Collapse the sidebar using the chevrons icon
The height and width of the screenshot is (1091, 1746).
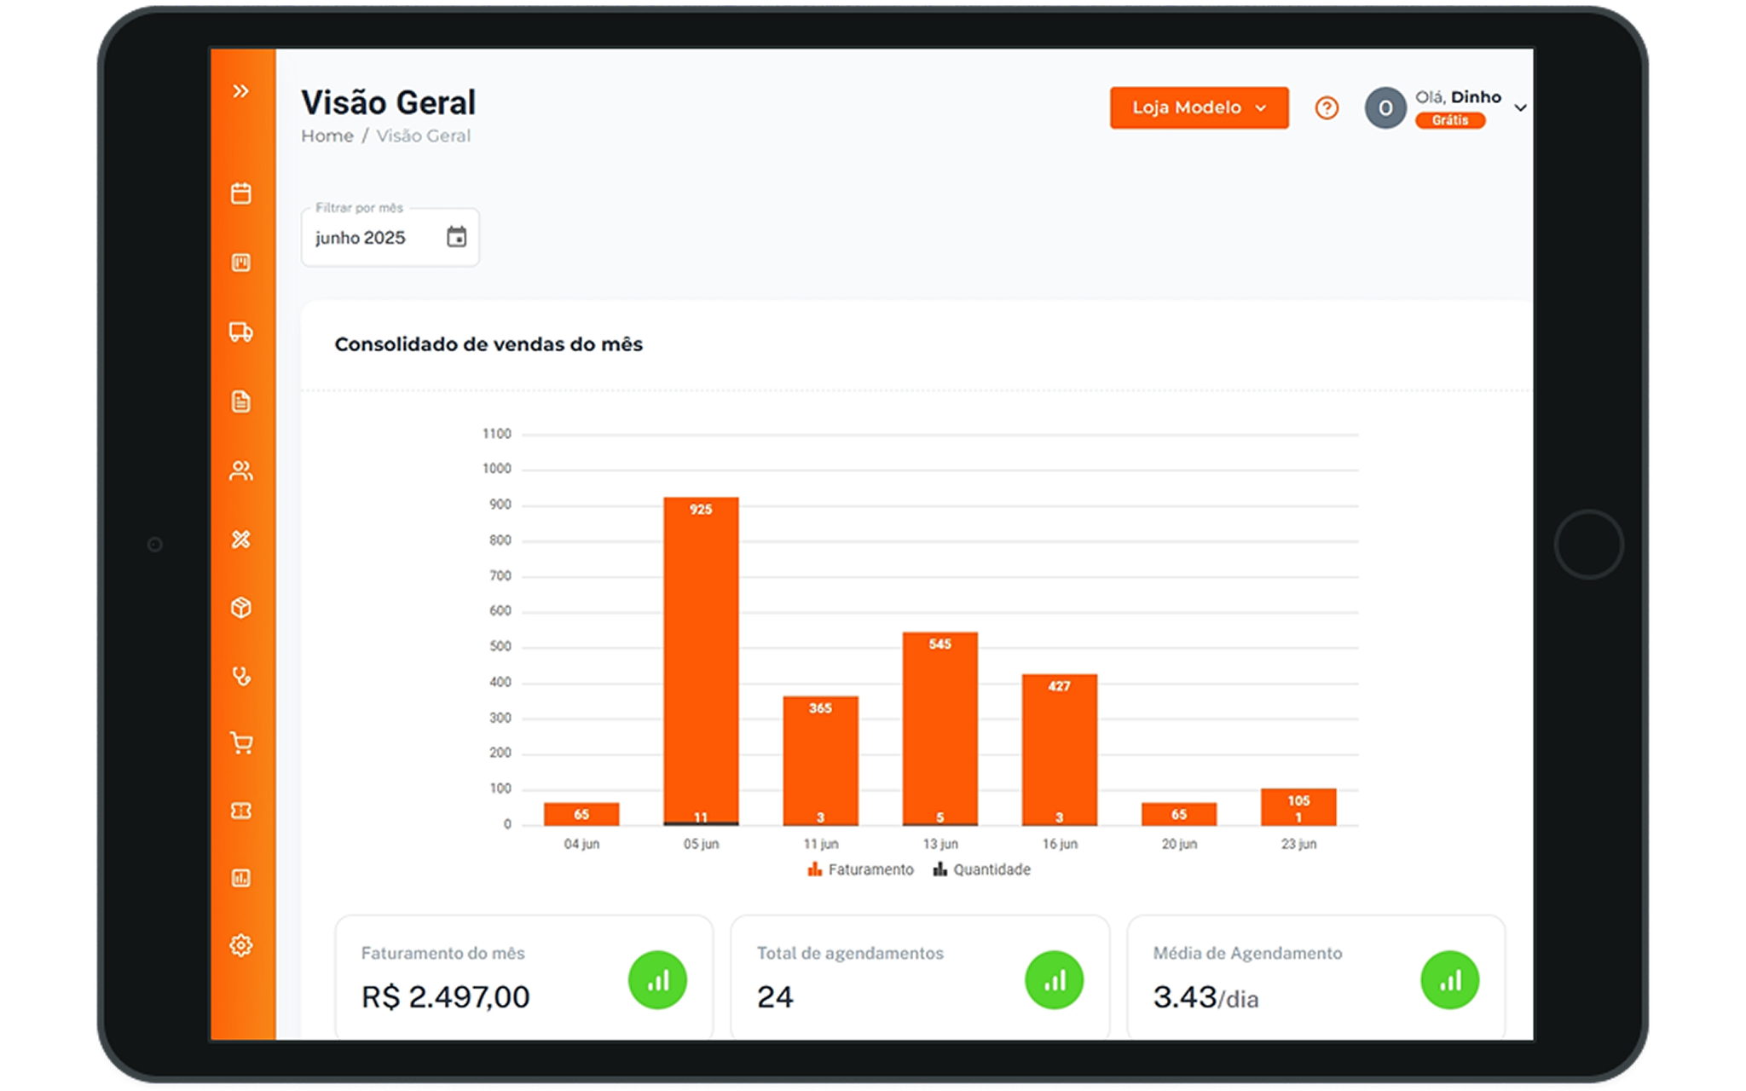pyautogui.click(x=241, y=89)
